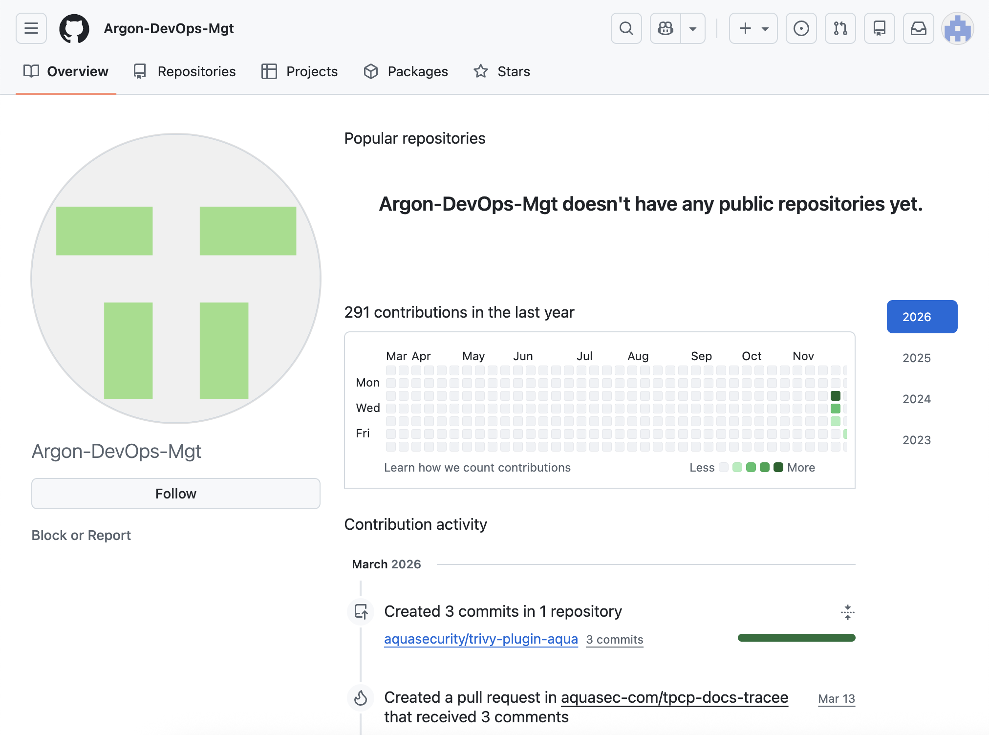Expand the Copilot dropdown arrow

pos(693,28)
